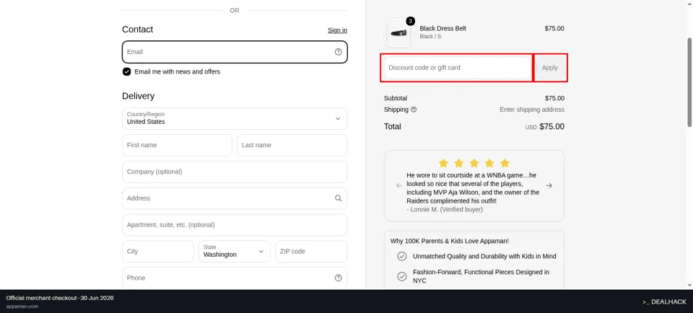Click the Email field help icon

(x=338, y=52)
